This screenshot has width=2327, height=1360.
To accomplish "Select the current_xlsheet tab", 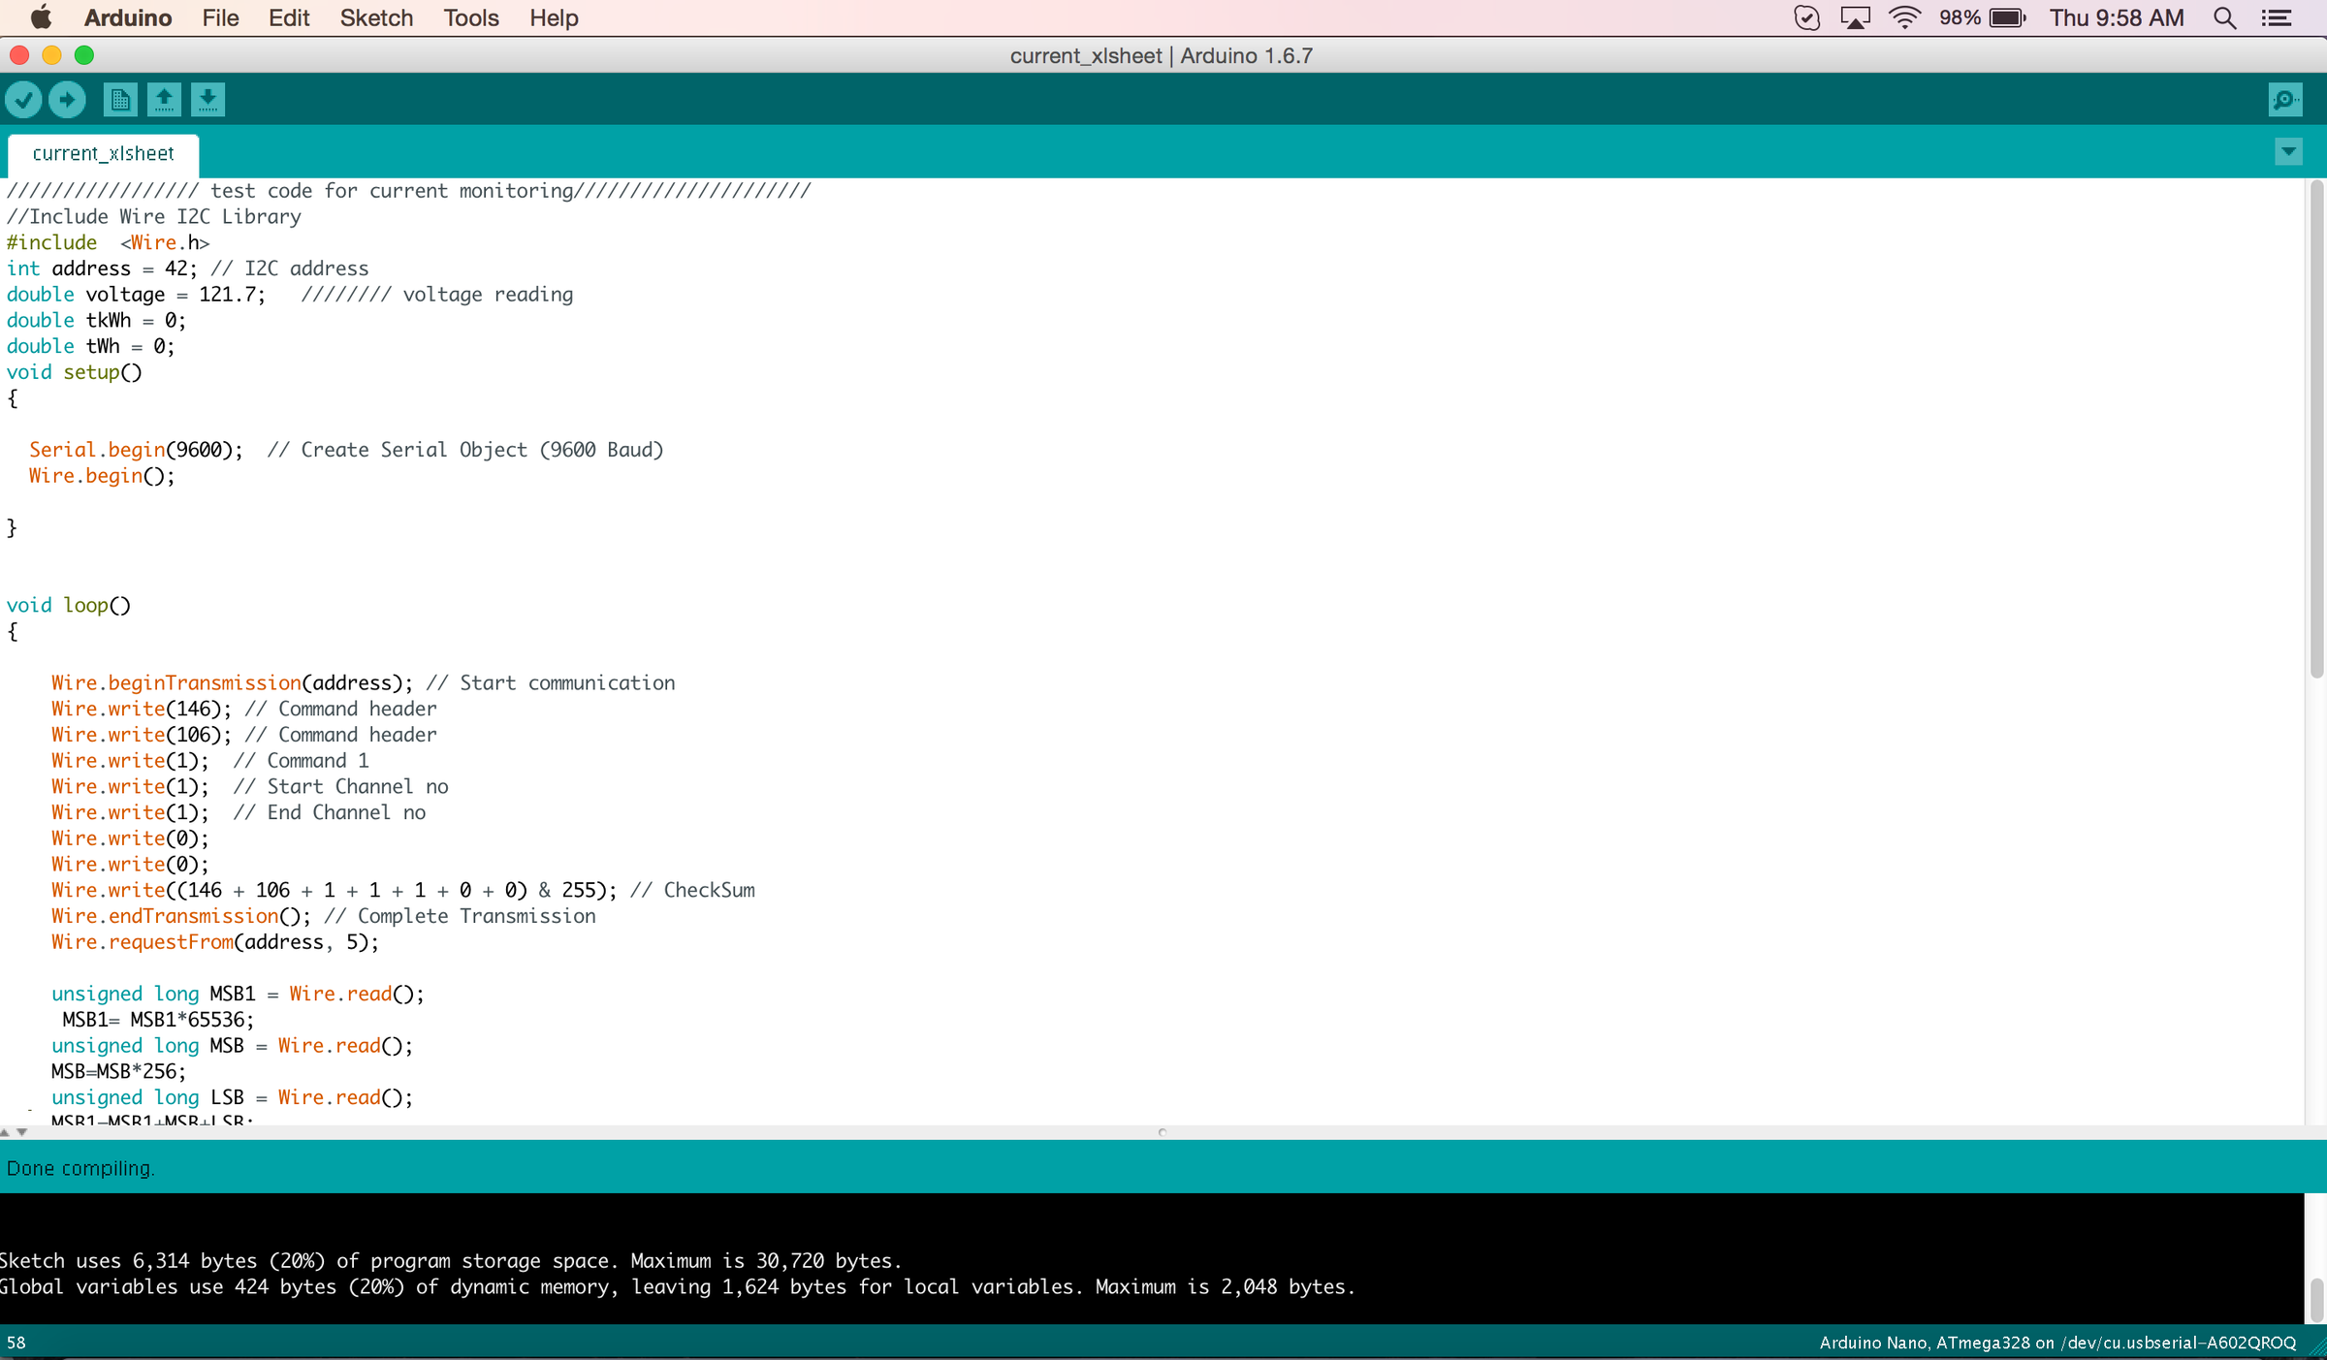I will click(103, 153).
